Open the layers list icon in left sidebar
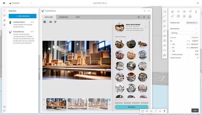 [4, 11]
